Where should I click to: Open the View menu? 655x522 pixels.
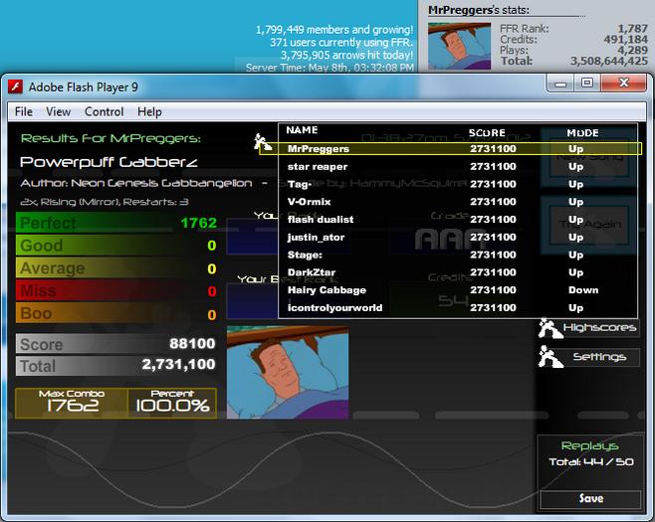[58, 111]
